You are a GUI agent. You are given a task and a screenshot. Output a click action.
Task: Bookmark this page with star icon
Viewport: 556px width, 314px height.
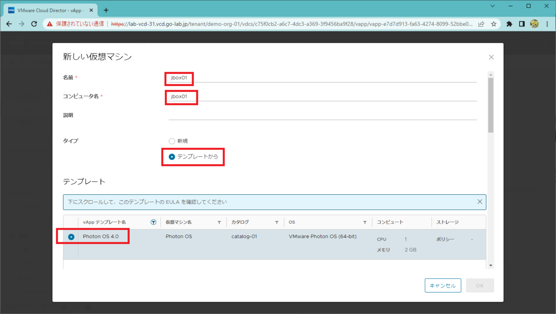click(494, 24)
